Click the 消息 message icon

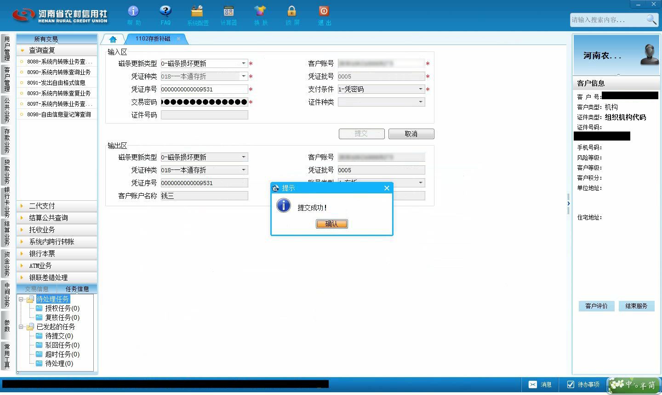[540, 384]
